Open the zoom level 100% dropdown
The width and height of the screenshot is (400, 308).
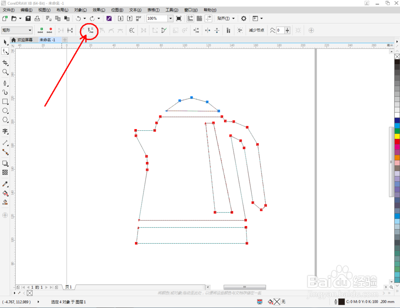coord(171,18)
